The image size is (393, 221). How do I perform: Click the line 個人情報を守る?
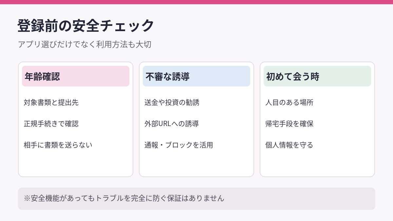290,145
